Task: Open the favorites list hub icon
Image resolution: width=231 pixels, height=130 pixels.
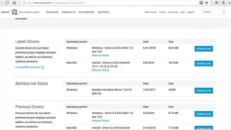Action: 217,3
